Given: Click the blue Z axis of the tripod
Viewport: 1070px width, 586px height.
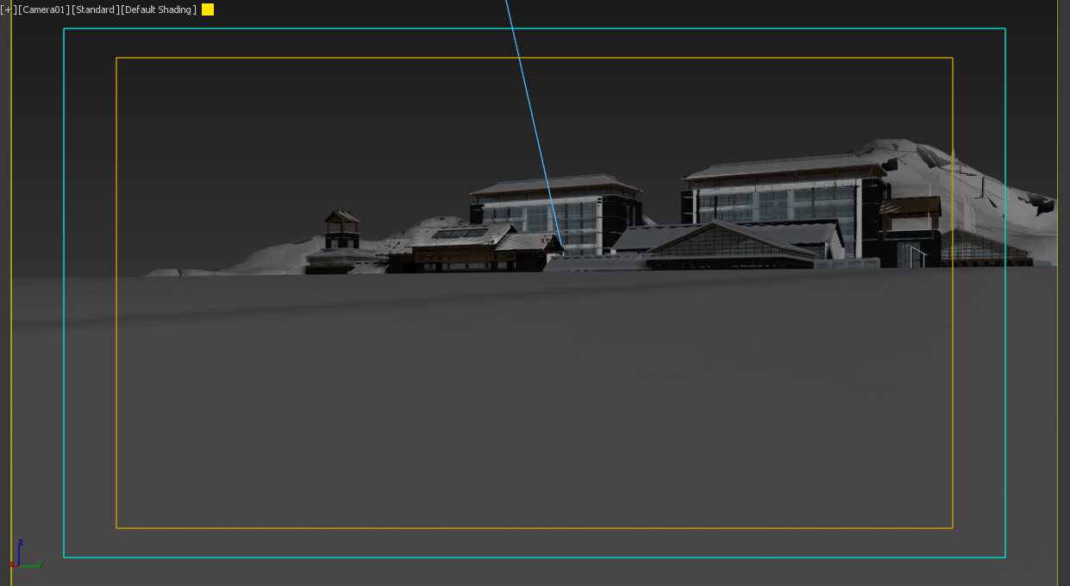Looking at the screenshot, I should point(19,550).
